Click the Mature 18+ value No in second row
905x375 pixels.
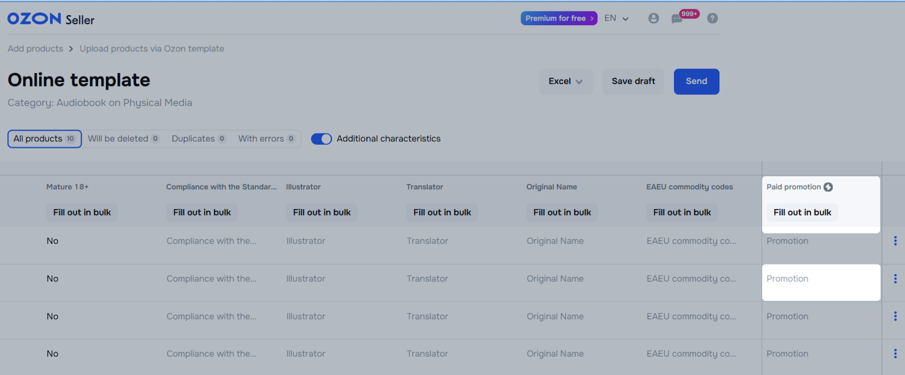[x=52, y=278]
